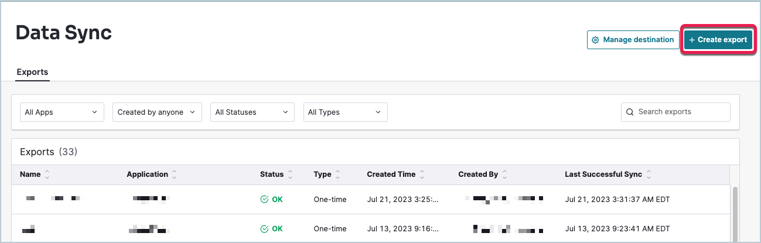Image resolution: width=761 pixels, height=243 pixels.
Task: Click the magnifier icon in search box
Action: [x=630, y=112]
